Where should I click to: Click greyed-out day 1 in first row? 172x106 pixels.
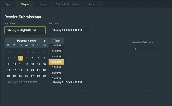click(x=44, y=52)
